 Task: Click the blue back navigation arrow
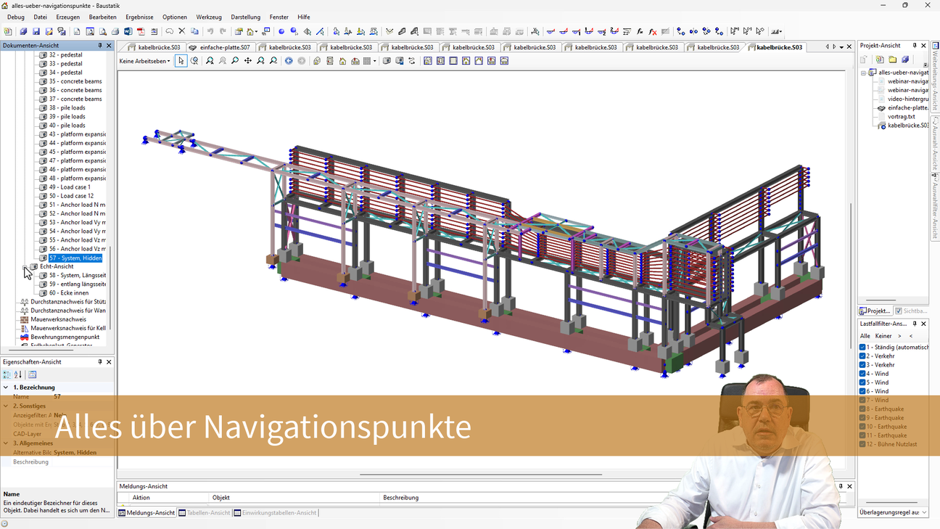(x=289, y=61)
